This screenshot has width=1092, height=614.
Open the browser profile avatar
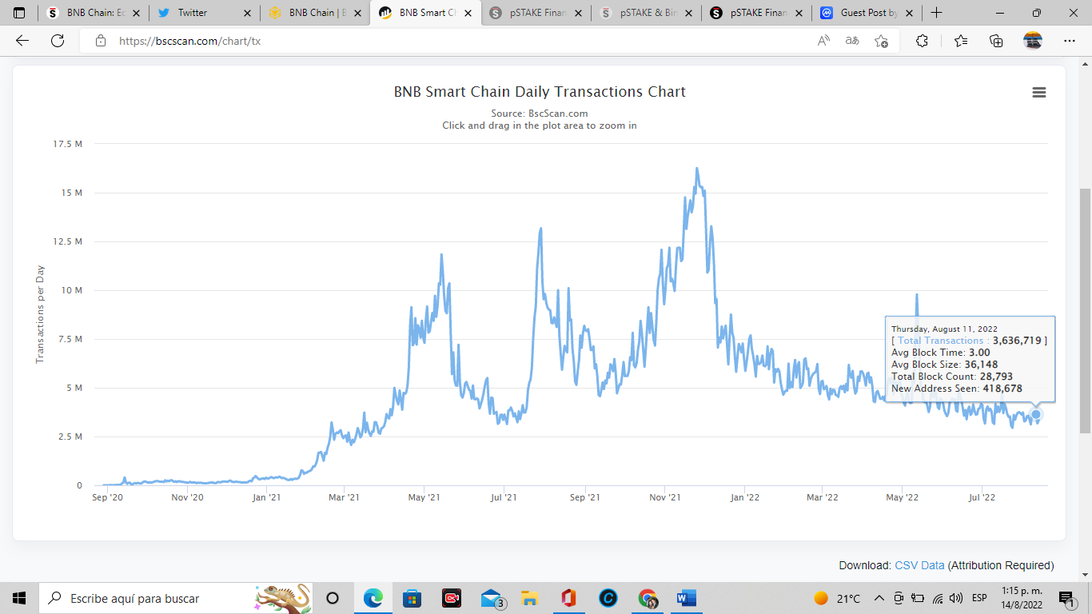[x=1033, y=41]
